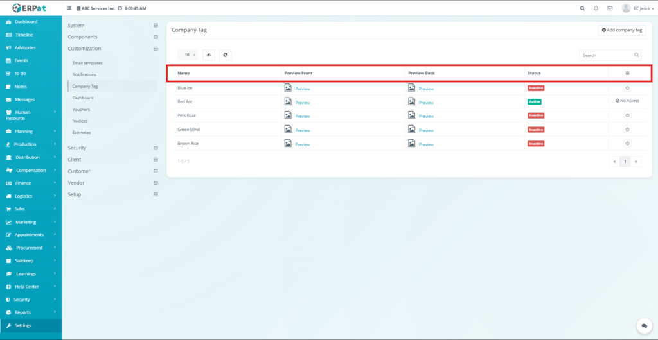
Task: Open the mail envelope icon
Action: (610, 8)
